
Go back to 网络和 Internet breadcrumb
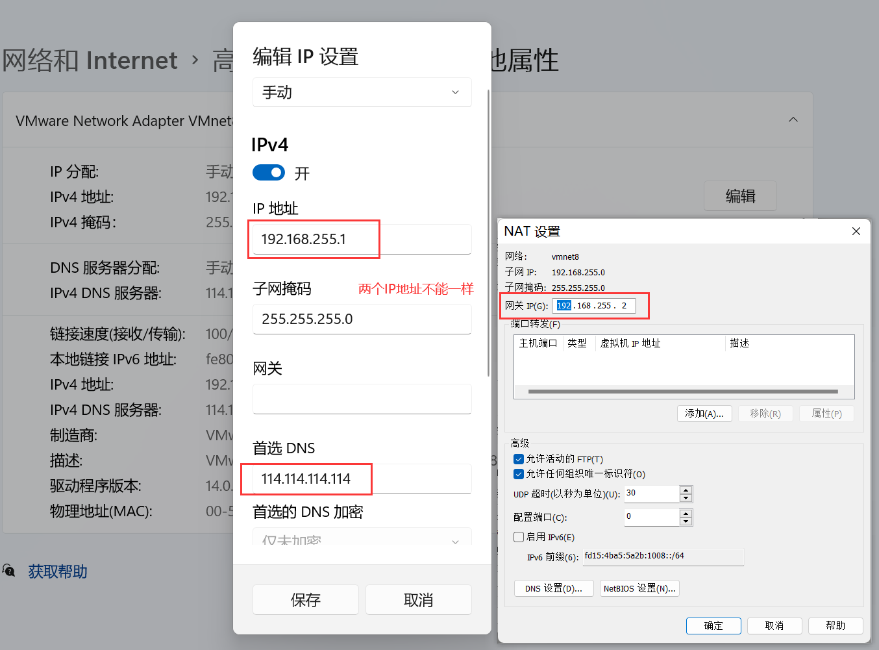point(90,60)
